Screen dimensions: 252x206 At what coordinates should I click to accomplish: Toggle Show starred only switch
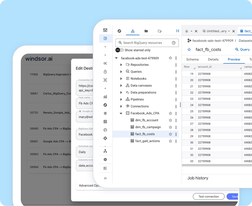119,50
